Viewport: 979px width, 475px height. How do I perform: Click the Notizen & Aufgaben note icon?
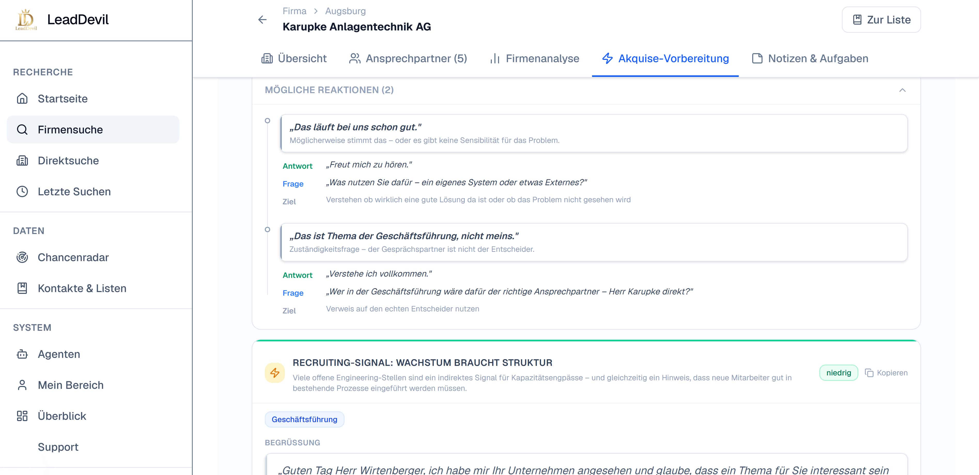point(757,59)
